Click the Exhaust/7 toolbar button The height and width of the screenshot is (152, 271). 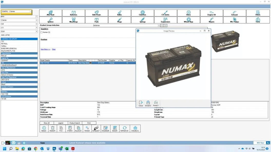96,128
